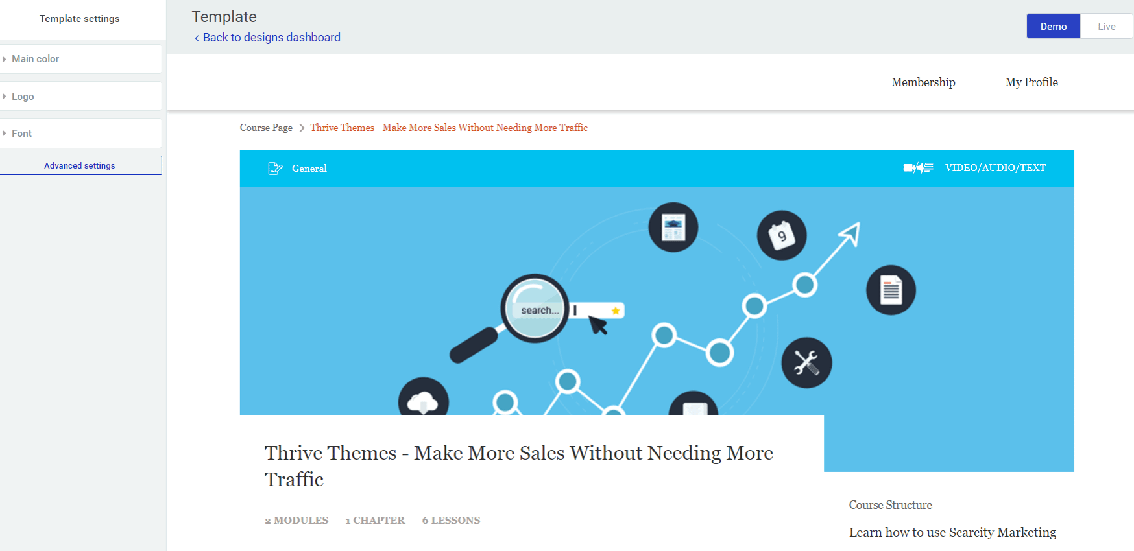
Task: Click the document circle icon in banner
Action: [891, 290]
